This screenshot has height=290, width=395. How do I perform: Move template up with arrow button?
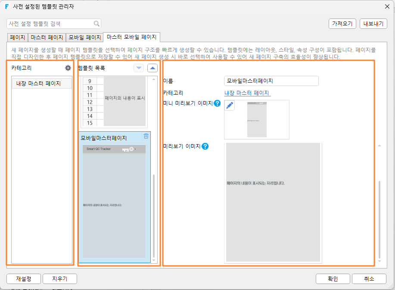(152, 68)
